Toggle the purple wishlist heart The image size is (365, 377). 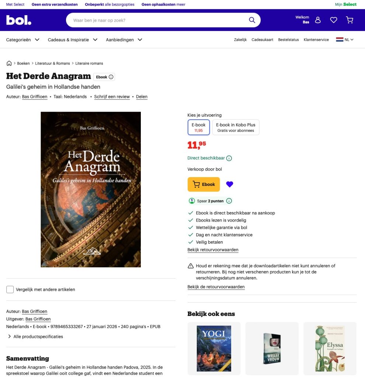coord(229,184)
